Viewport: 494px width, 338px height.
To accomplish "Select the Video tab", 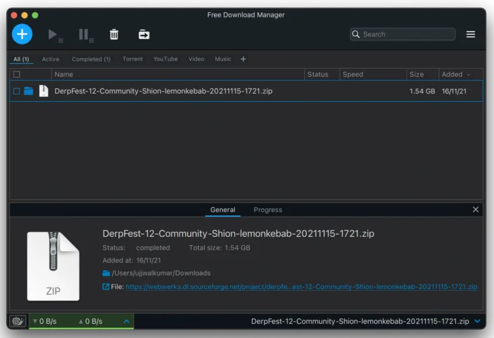I will pos(197,59).
